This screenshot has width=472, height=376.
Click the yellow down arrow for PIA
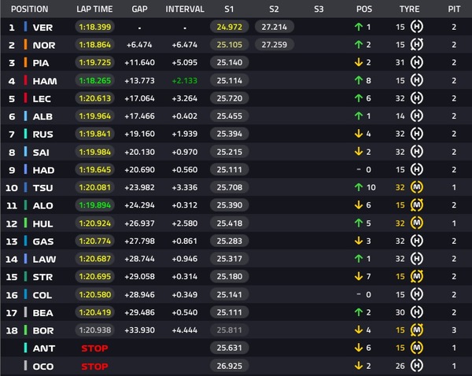pos(359,62)
